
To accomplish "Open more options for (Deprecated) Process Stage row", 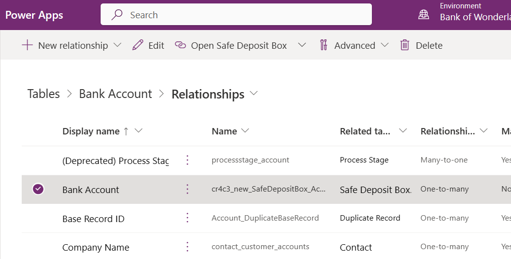I will [x=187, y=160].
